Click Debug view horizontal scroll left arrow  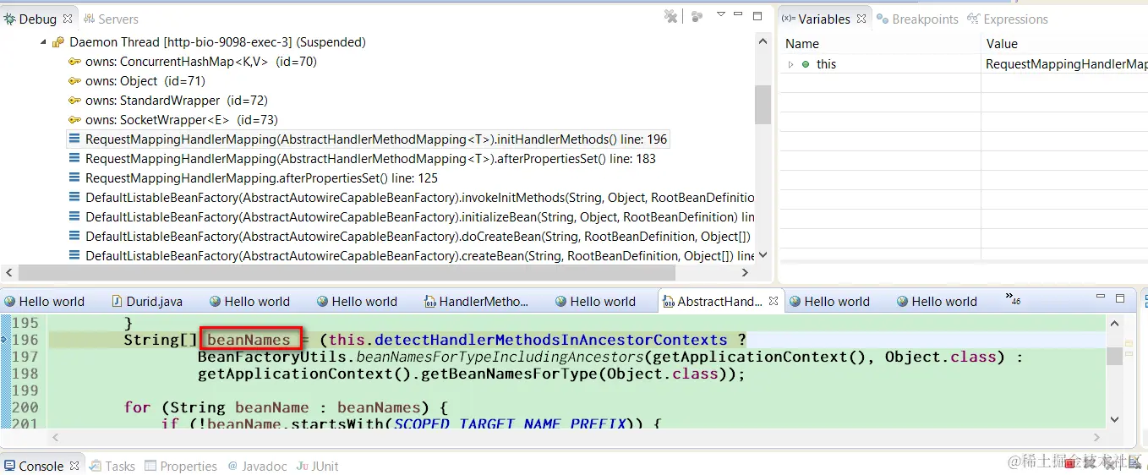tap(9, 273)
